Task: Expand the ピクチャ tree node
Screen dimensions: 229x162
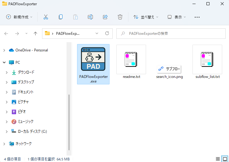Action: (x=7, y=102)
